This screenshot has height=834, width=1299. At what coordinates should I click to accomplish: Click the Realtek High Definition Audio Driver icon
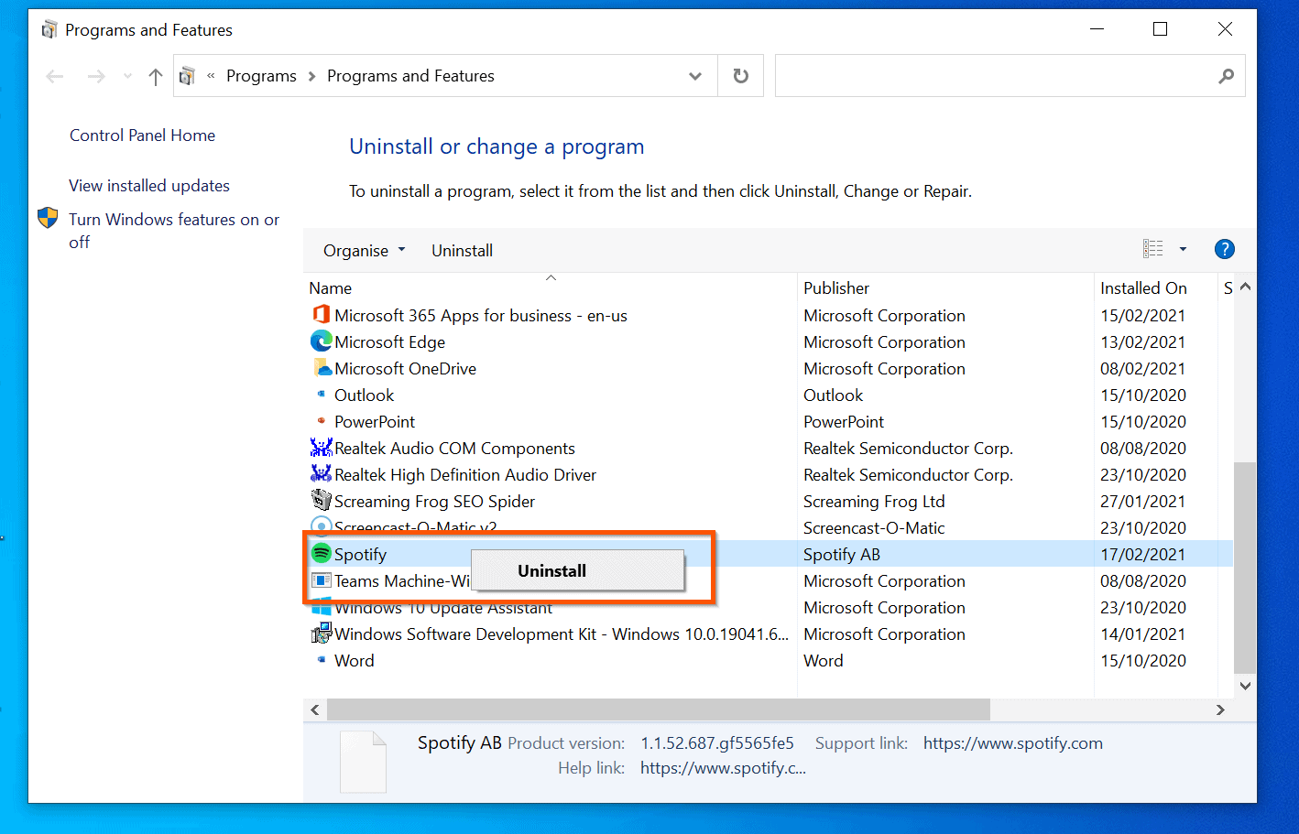click(x=321, y=474)
